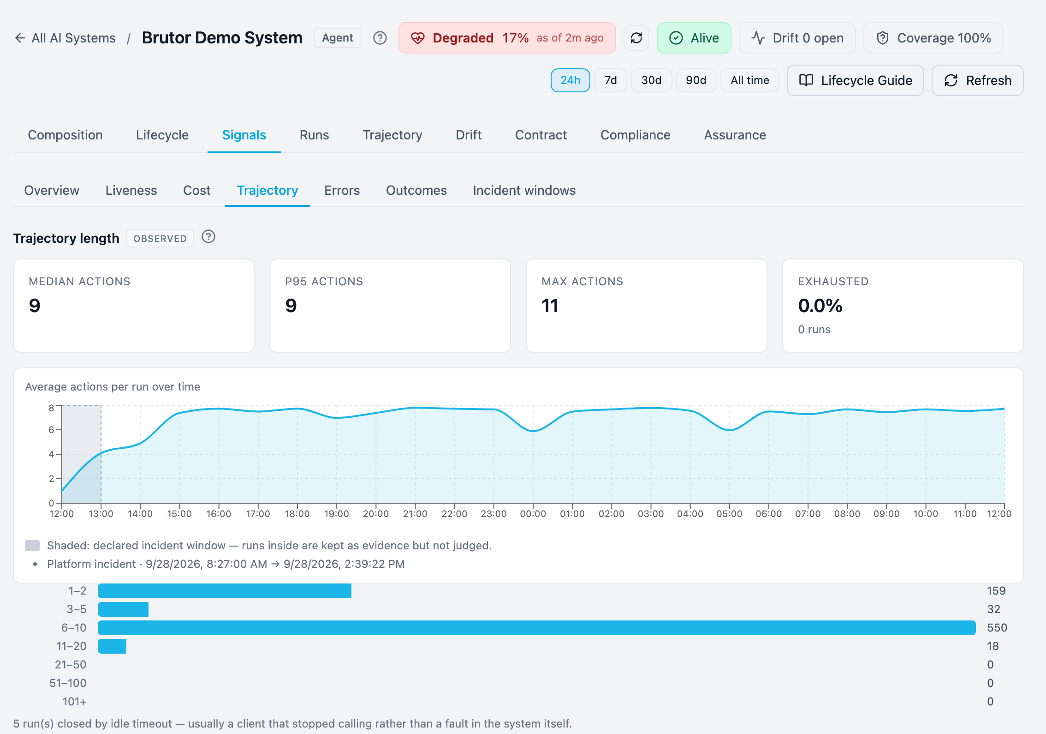Select the All time range
The height and width of the screenshot is (734, 1046).
pos(750,80)
